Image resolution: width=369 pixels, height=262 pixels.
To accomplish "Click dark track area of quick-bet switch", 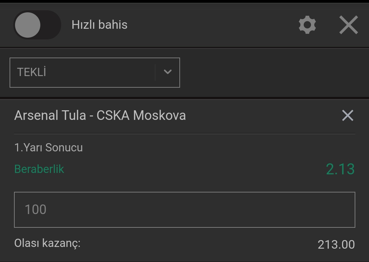I will click(x=51, y=25).
